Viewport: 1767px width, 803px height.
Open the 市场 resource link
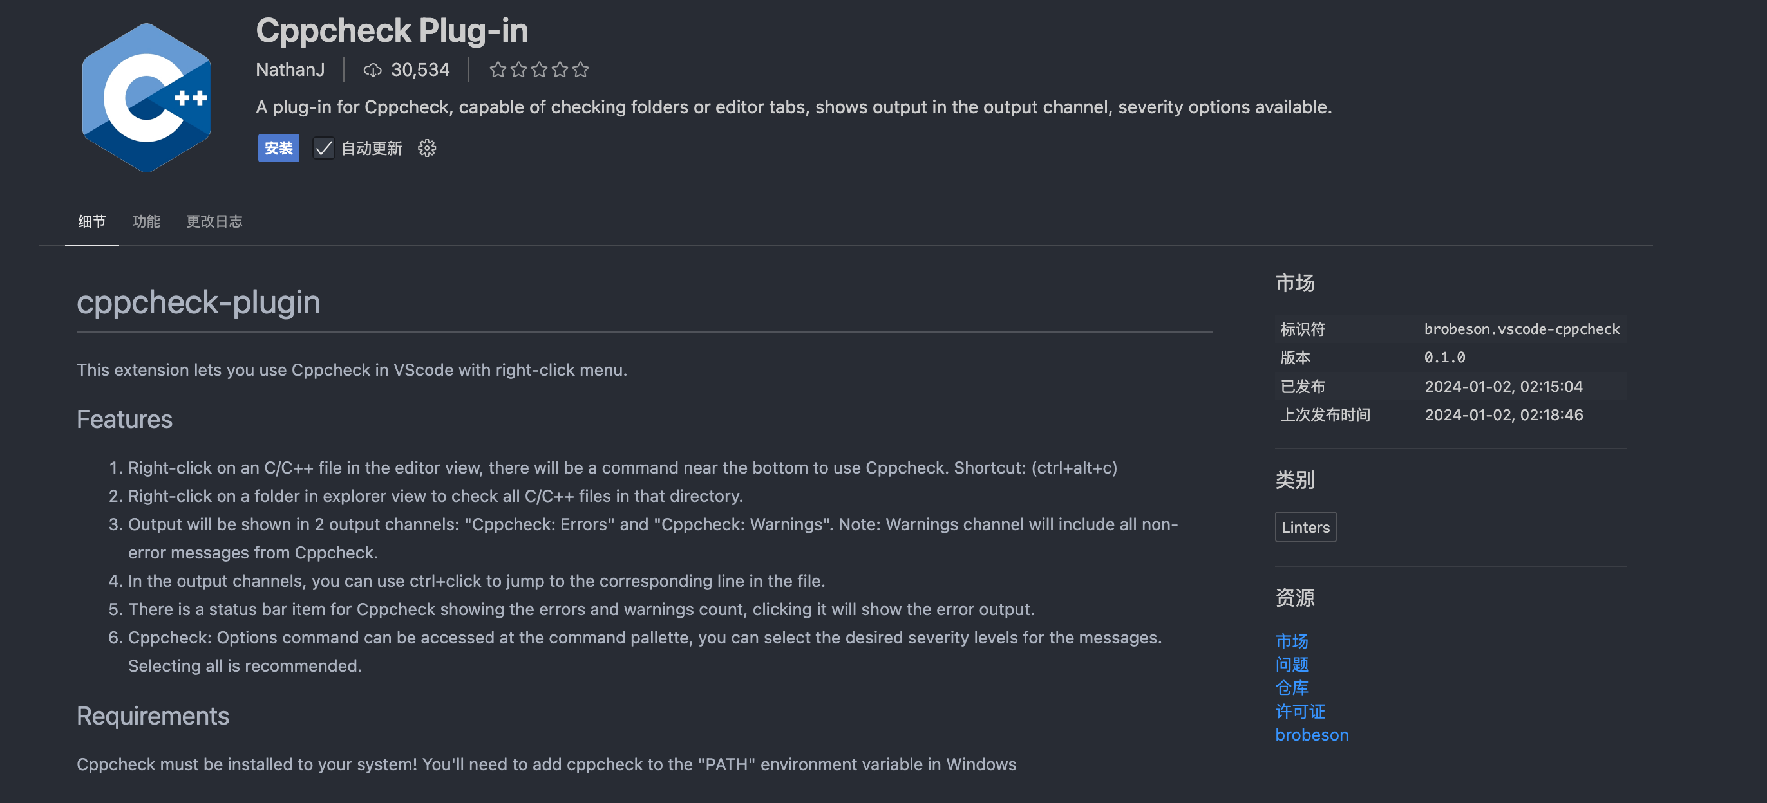point(1292,641)
